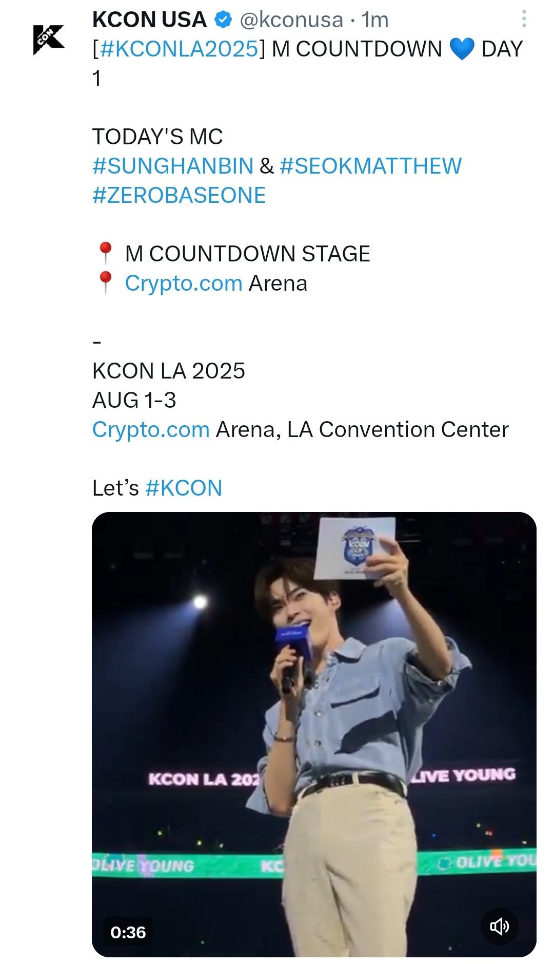This screenshot has width=554, height=964.
Task: Open the #KCONLA2025 hashtag
Action: click(180, 49)
